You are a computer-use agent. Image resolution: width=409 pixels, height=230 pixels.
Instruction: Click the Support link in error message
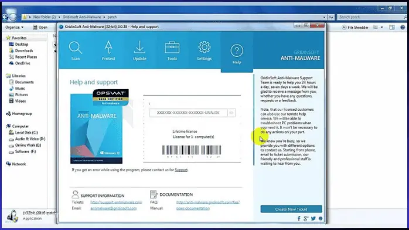181,170
